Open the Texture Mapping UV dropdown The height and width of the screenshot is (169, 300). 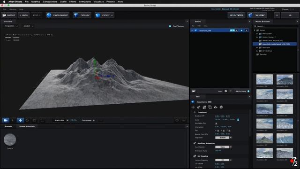223,160
